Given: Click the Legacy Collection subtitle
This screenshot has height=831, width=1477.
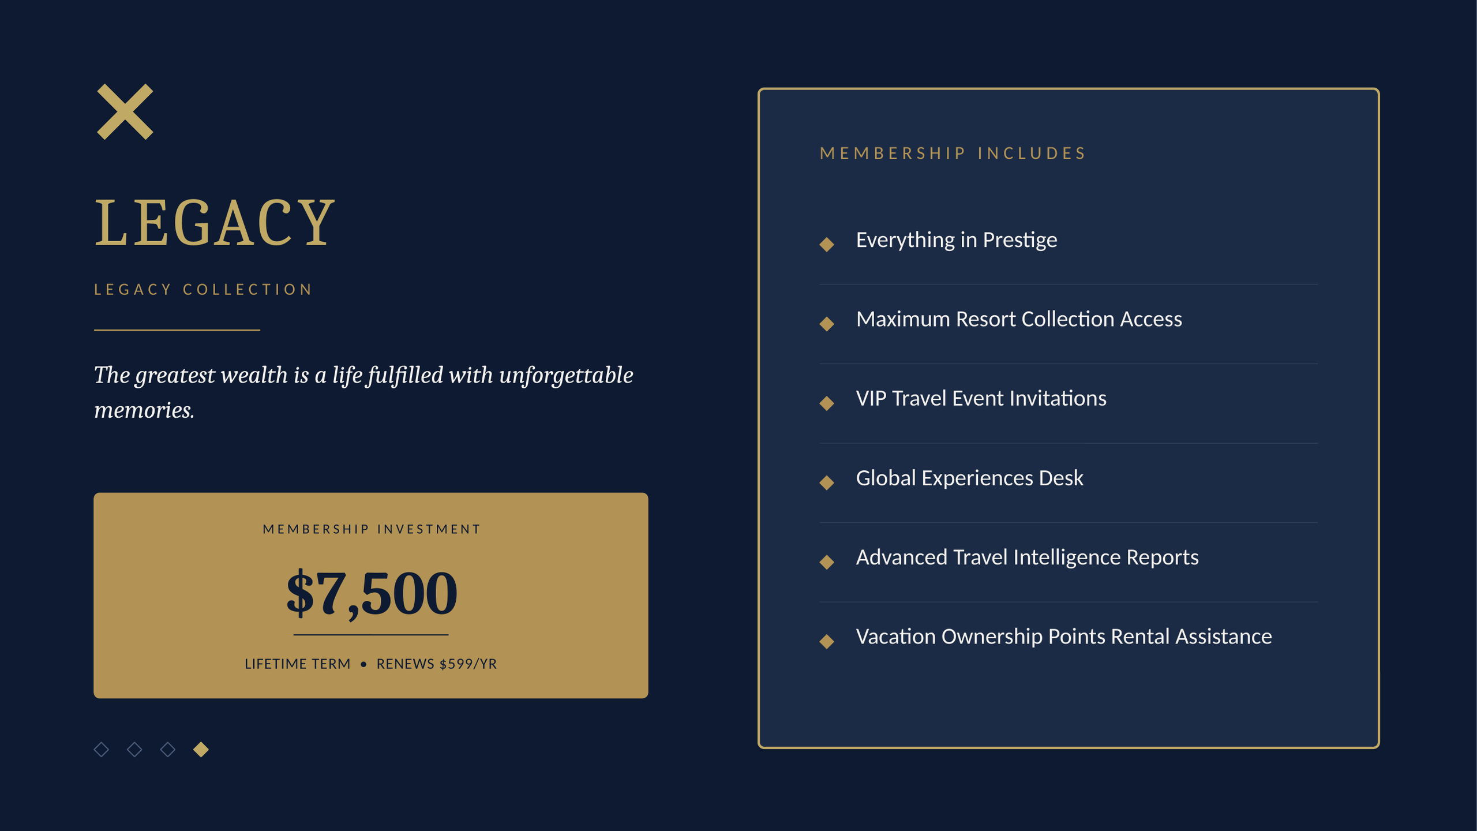Looking at the screenshot, I should (203, 289).
